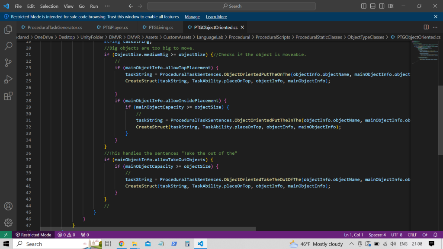Image resolution: width=443 pixels, height=249 pixels.
Task: Click the horizontal scrollbar under the editor
Action: pyautogui.click(x=148, y=229)
